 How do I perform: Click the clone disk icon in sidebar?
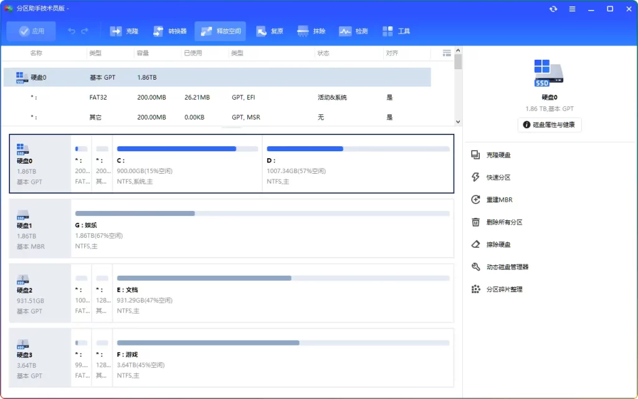click(475, 154)
